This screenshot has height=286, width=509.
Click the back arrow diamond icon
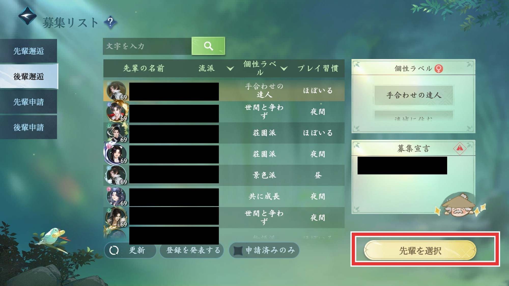(x=27, y=16)
